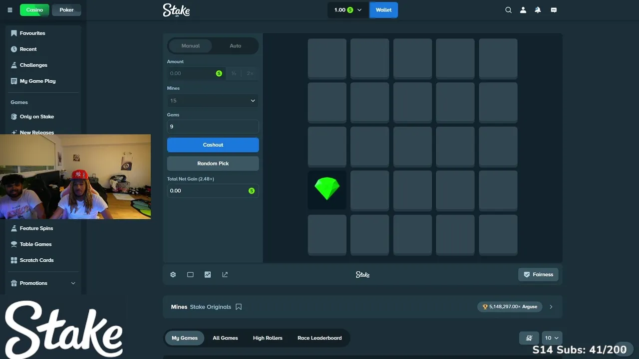
Task: Click the trophy icon beside Arguse
Action: tap(485, 307)
